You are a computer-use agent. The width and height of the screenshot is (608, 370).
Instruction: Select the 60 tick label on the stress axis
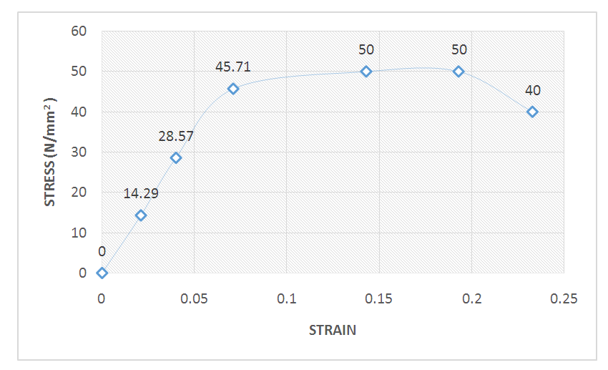coord(79,31)
